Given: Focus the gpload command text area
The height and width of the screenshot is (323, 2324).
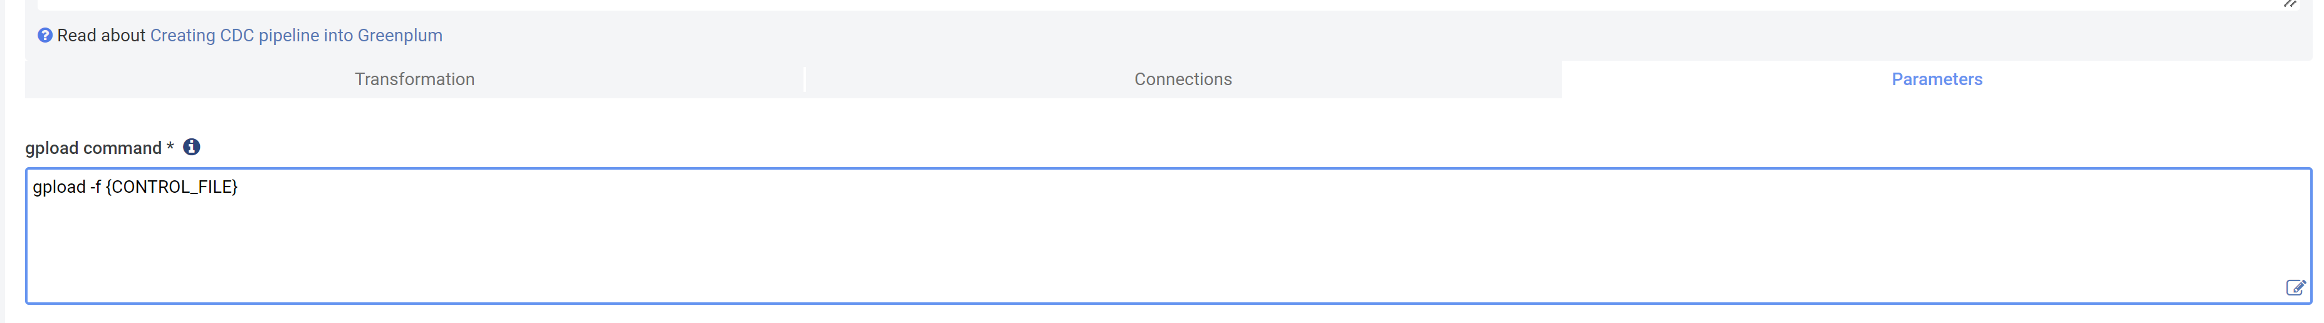Looking at the screenshot, I should 1168,235.
